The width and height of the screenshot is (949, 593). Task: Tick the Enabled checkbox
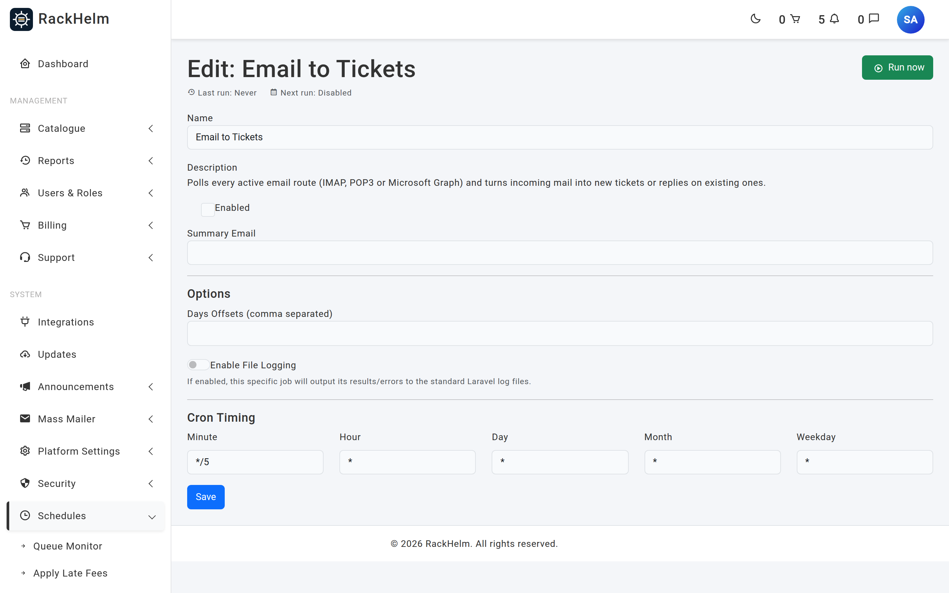[x=208, y=210]
